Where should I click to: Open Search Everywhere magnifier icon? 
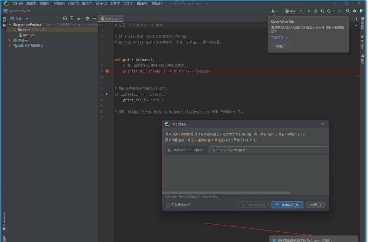[348, 11]
